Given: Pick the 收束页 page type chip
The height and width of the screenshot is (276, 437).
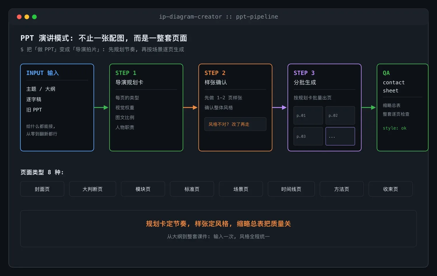Looking at the screenshot, I should [391, 189].
